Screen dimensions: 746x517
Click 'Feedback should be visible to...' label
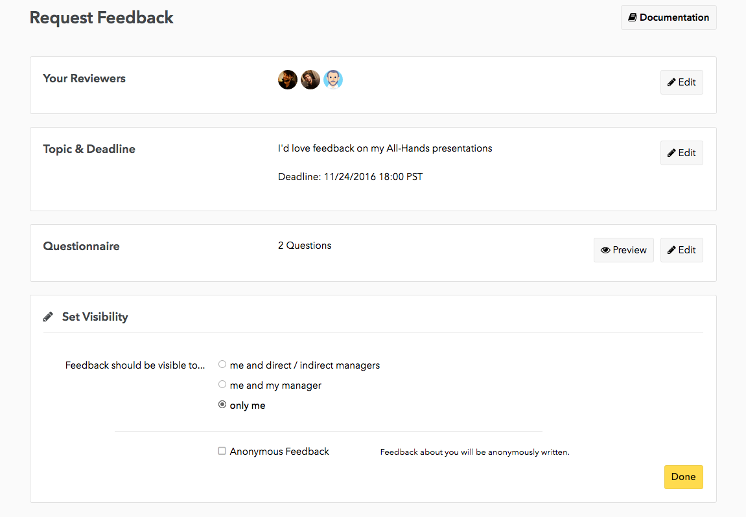pos(135,365)
